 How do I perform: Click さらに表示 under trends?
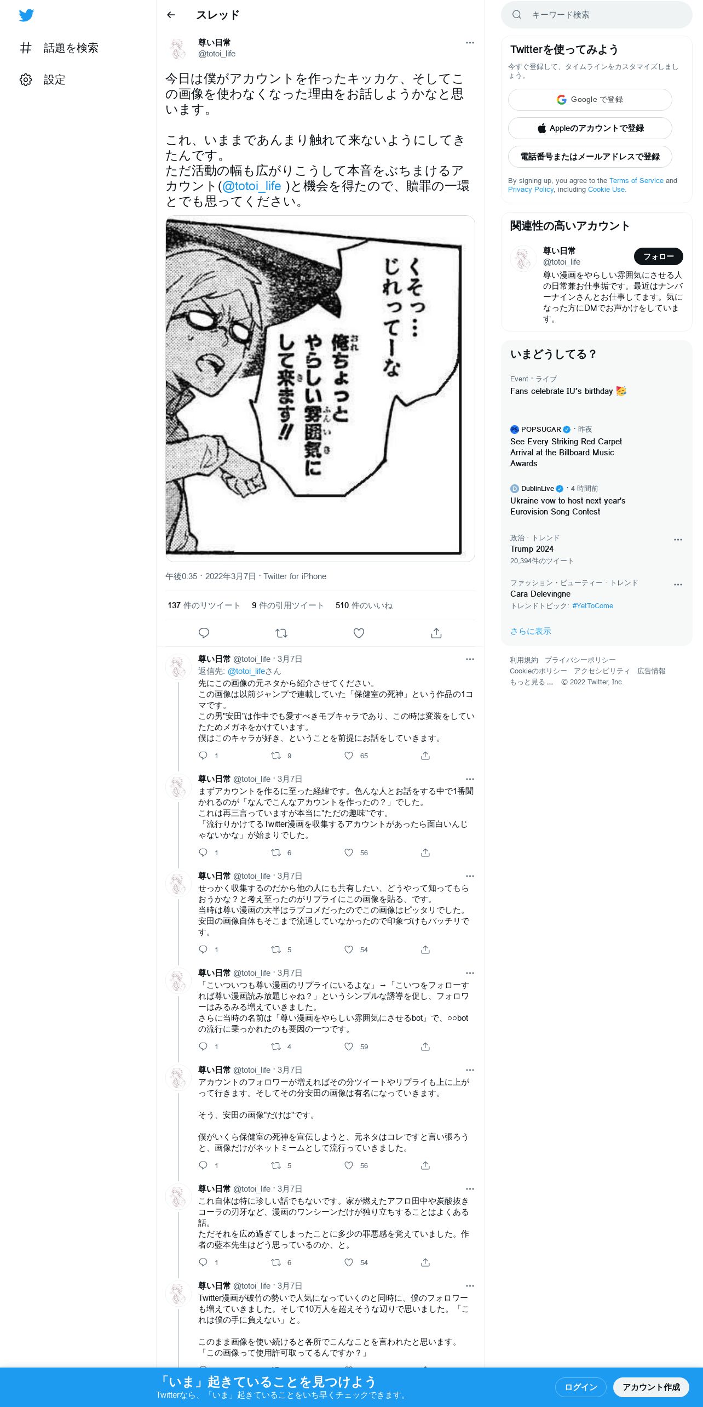(531, 631)
